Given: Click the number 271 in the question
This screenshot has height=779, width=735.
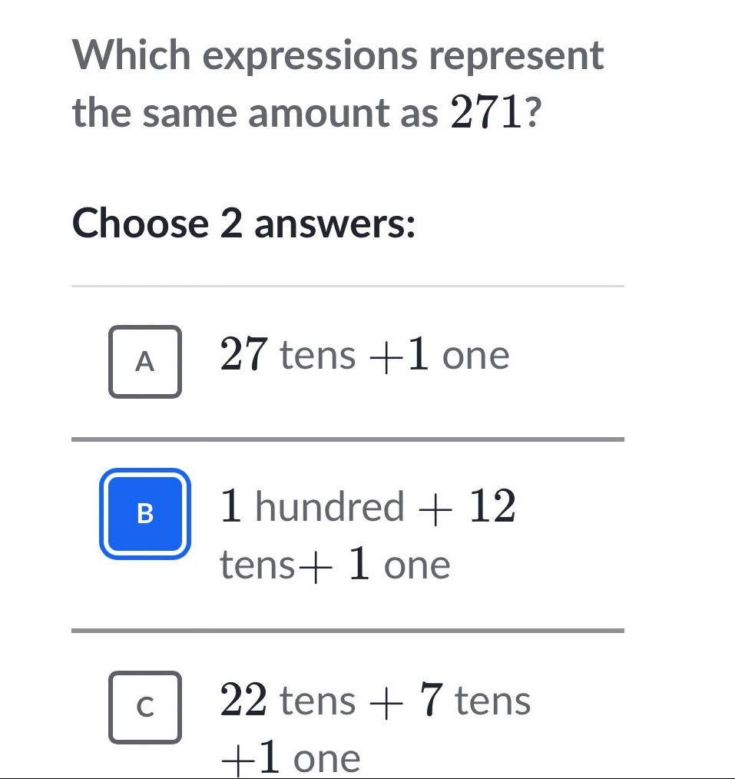Looking at the screenshot, I should [x=484, y=113].
